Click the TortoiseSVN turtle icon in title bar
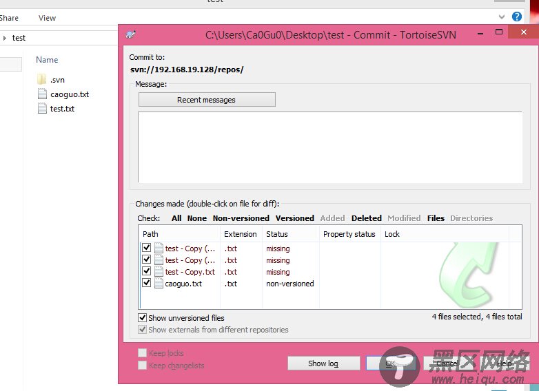The height and width of the screenshot is (391, 539). tap(131, 34)
